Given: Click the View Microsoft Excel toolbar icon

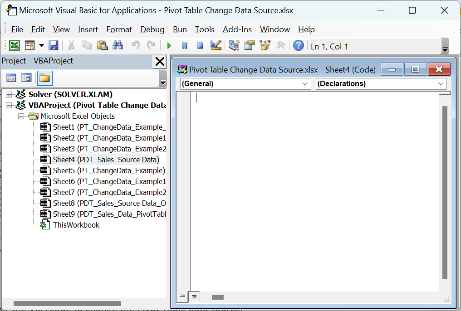Looking at the screenshot, I should click(14, 45).
